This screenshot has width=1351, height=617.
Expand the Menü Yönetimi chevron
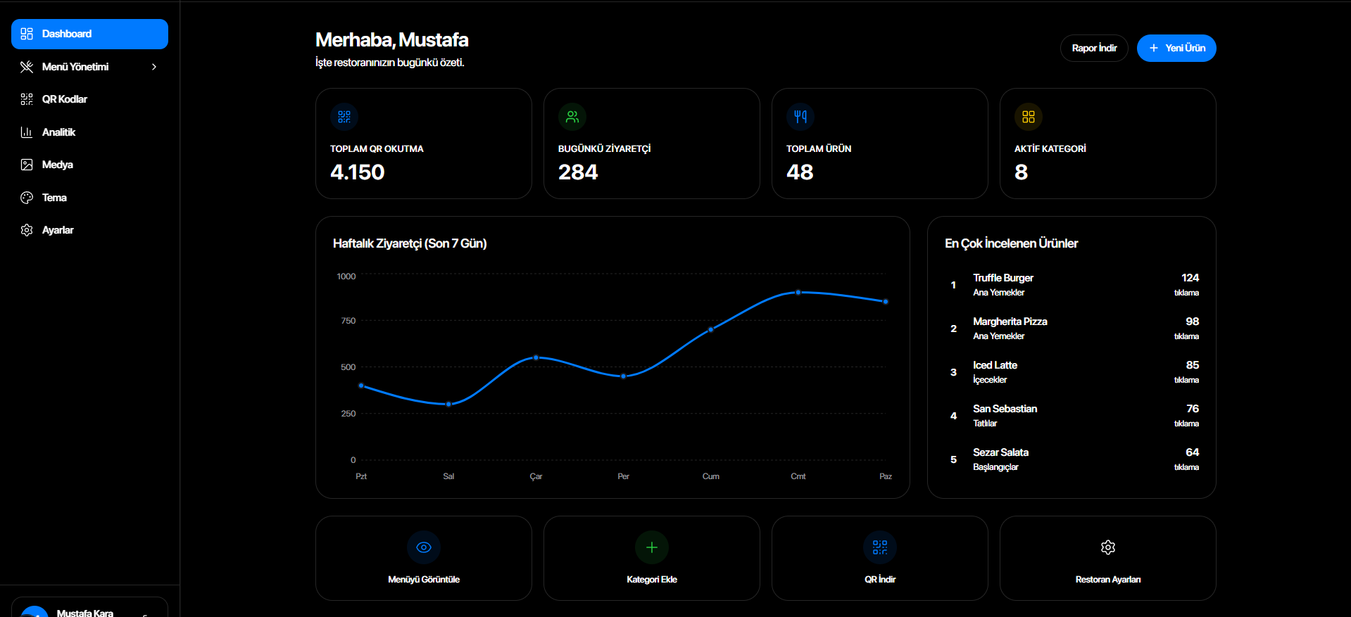click(x=154, y=67)
